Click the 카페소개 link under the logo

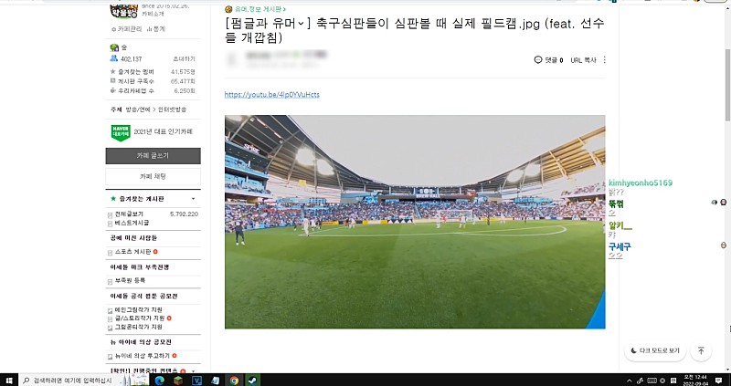point(153,14)
